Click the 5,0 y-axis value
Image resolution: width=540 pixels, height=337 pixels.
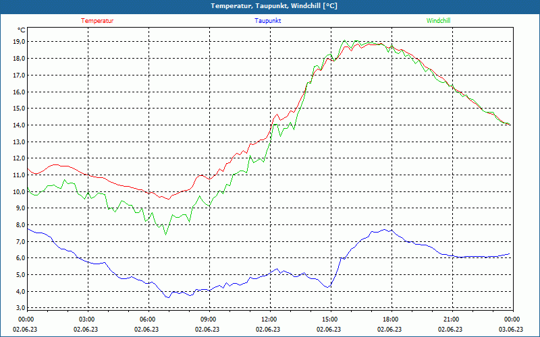tap(21, 275)
